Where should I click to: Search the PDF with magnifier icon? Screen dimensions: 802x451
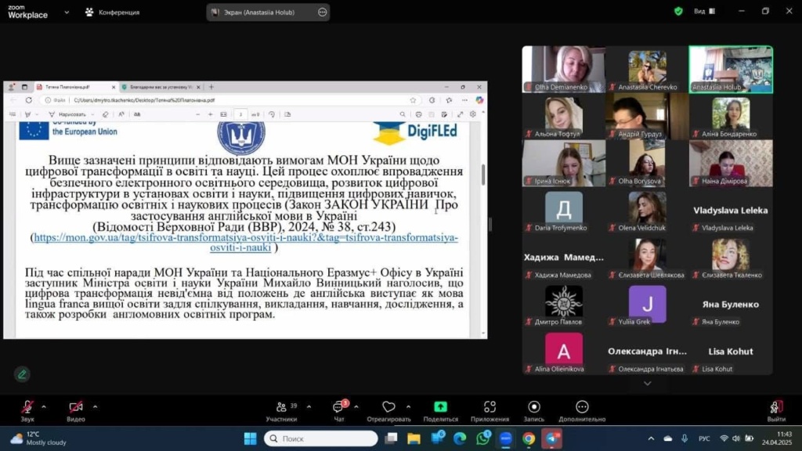pyautogui.click(x=403, y=114)
